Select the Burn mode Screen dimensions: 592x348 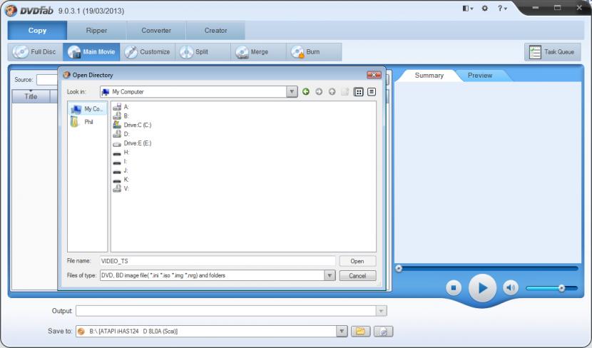pos(314,52)
